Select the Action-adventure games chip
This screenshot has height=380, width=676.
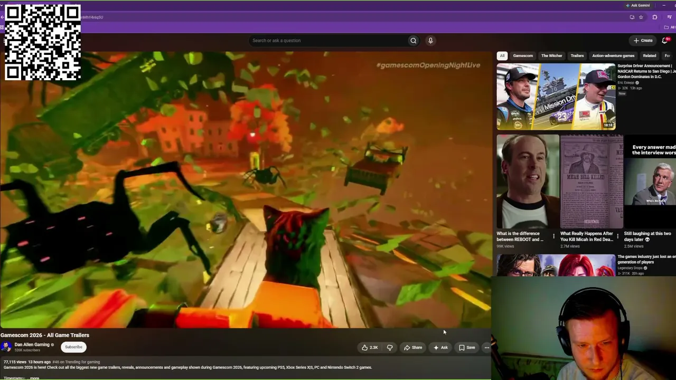(x=613, y=55)
